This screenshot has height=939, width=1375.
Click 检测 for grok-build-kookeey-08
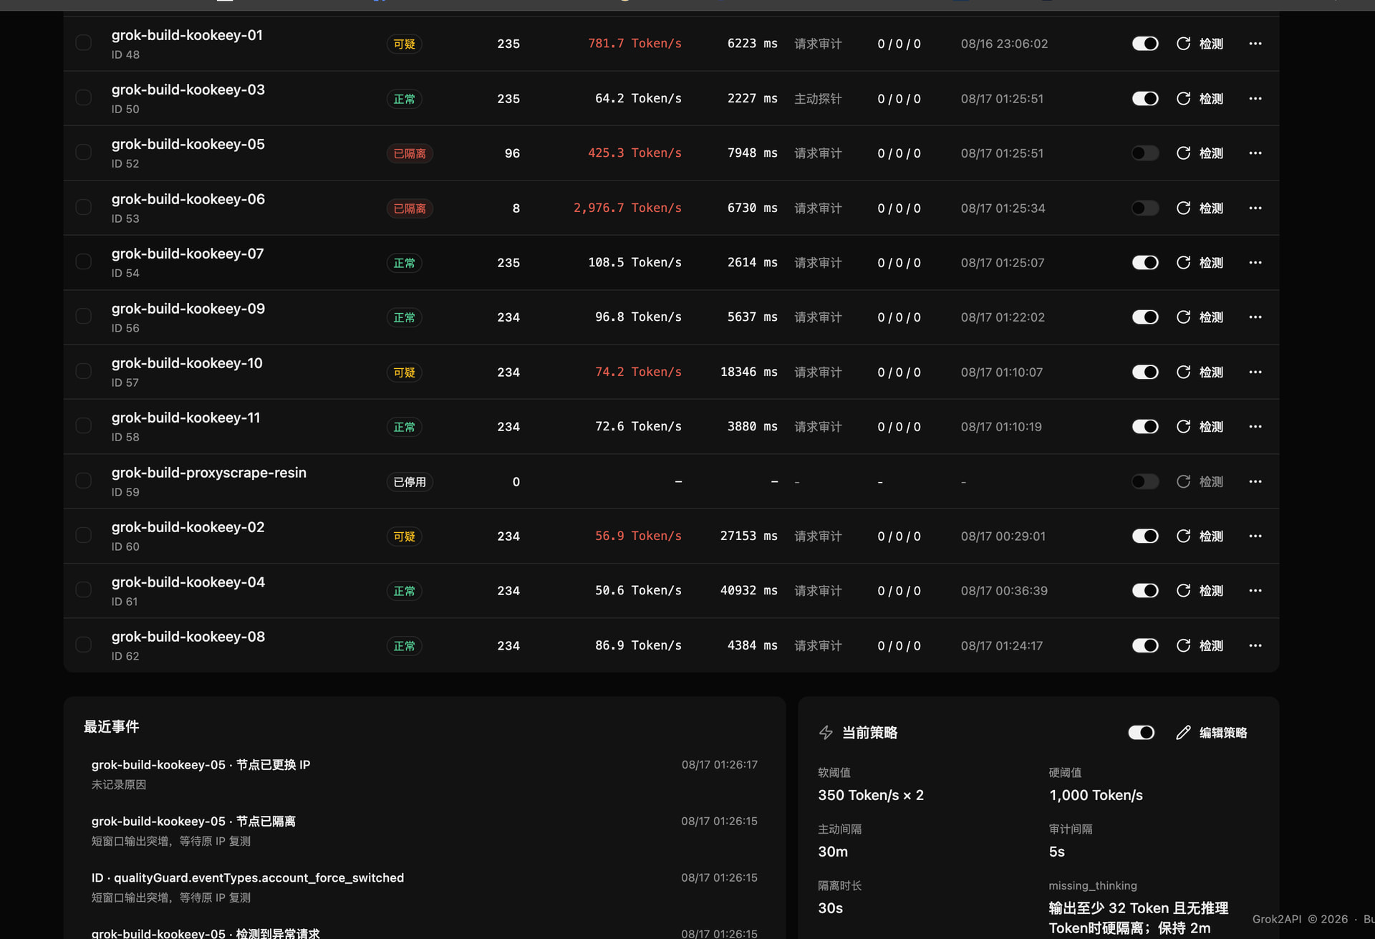(1211, 646)
